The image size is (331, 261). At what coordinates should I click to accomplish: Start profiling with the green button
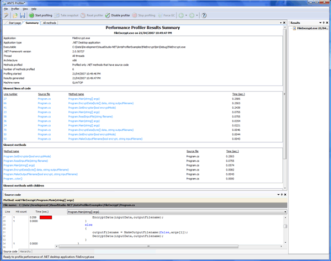coord(40,15)
